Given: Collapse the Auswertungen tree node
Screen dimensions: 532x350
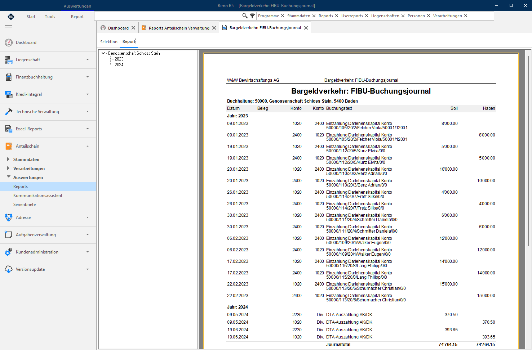Looking at the screenshot, I should point(9,177).
